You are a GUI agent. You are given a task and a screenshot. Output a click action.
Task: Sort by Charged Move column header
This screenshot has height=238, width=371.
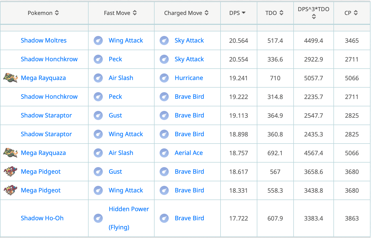tap(186, 13)
